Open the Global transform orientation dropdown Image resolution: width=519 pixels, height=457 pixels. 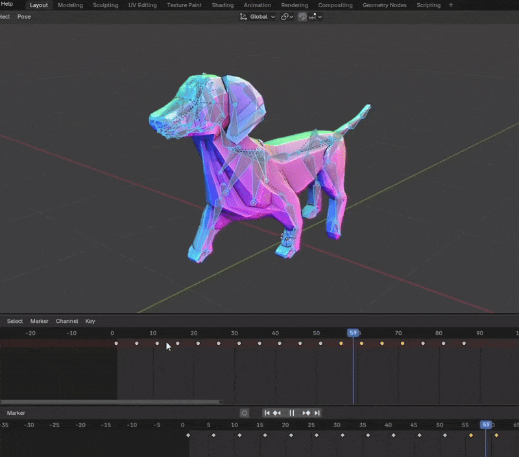pyautogui.click(x=258, y=17)
